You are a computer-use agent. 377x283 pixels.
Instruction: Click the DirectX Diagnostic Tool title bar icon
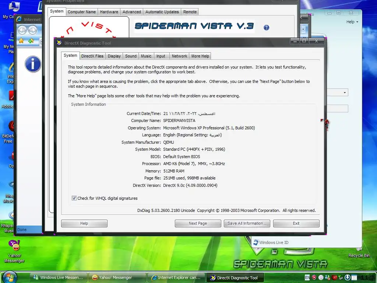(x=59, y=43)
